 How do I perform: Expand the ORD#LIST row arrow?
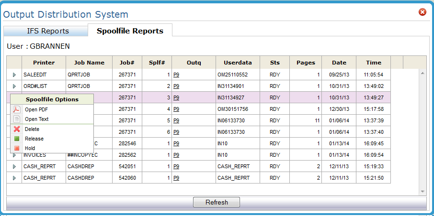[14, 86]
